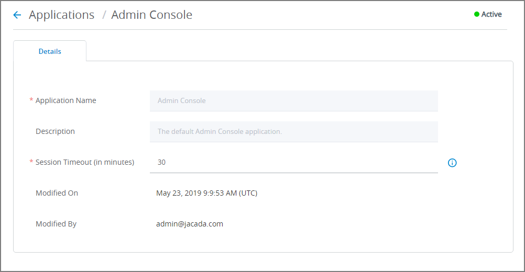Click the Application Name label
Viewport: 525px width, 272px height.
tap(65, 100)
